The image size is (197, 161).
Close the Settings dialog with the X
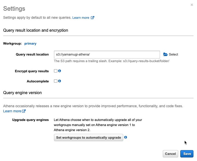click(x=192, y=5)
